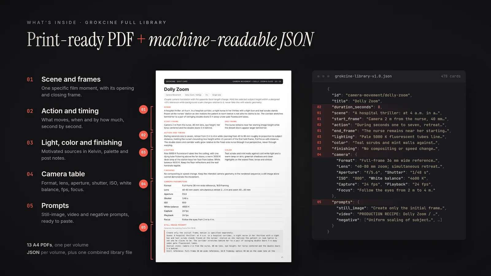Open the 'Action and timing' heading
This screenshot has width=491, height=276.
click(x=70, y=111)
